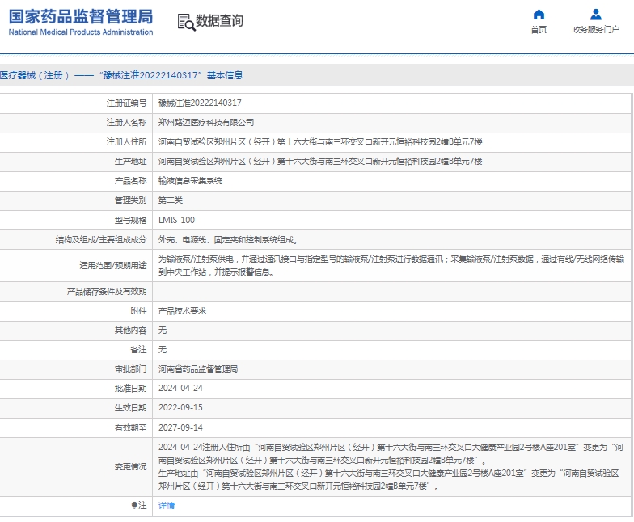Image resolution: width=634 pixels, height=522 pixels.
Task: Open the 政务服务门户 user icon
Action: click(x=595, y=15)
